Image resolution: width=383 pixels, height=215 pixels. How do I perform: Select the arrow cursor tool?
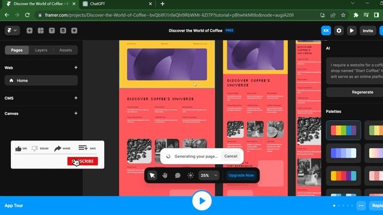pos(152,175)
